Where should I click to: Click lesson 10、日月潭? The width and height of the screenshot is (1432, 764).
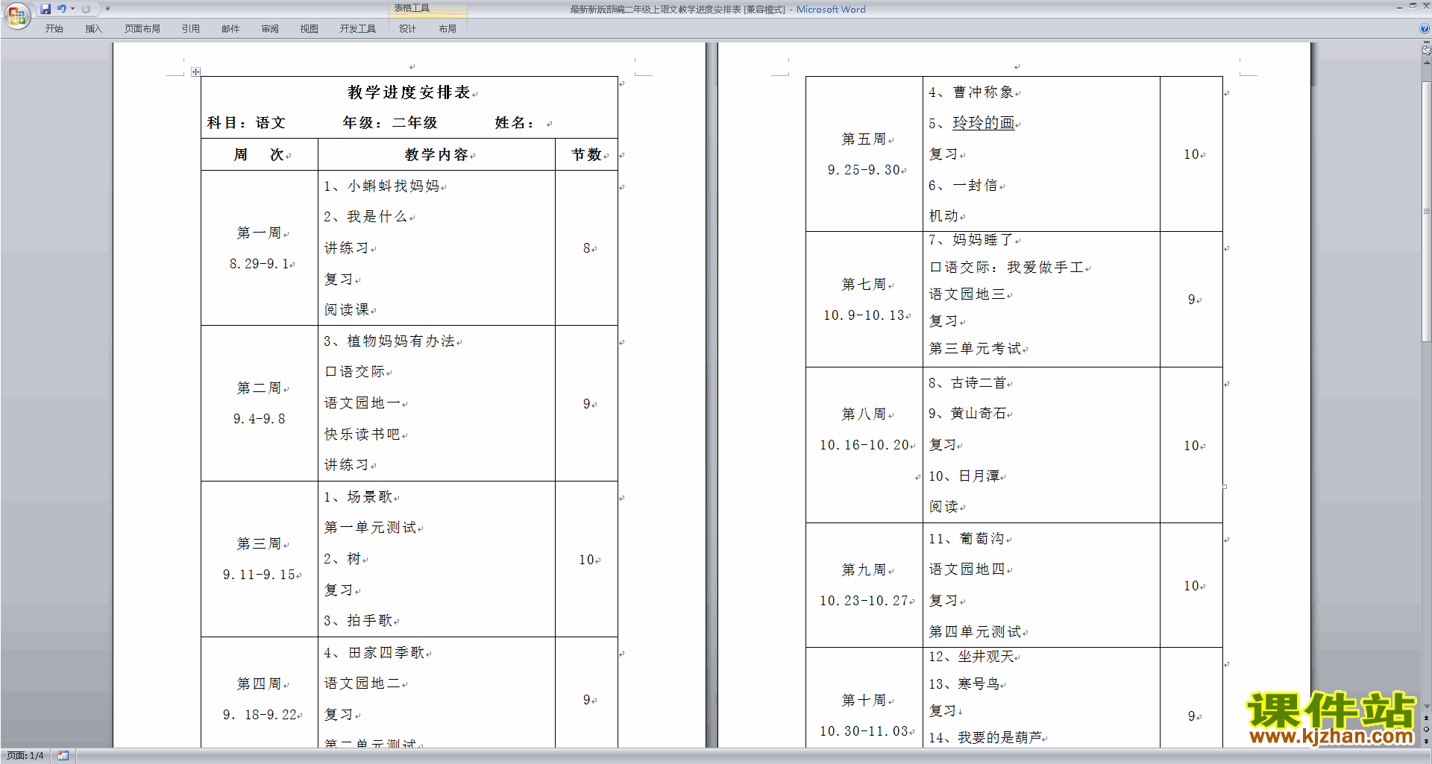pos(964,476)
